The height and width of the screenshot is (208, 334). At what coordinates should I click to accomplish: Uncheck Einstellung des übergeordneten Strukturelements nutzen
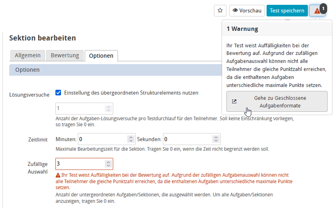(x=59, y=93)
